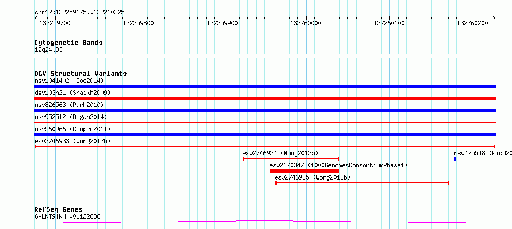Click the thick red esv2670347 variant bar
The image size is (512, 229).
(304, 171)
